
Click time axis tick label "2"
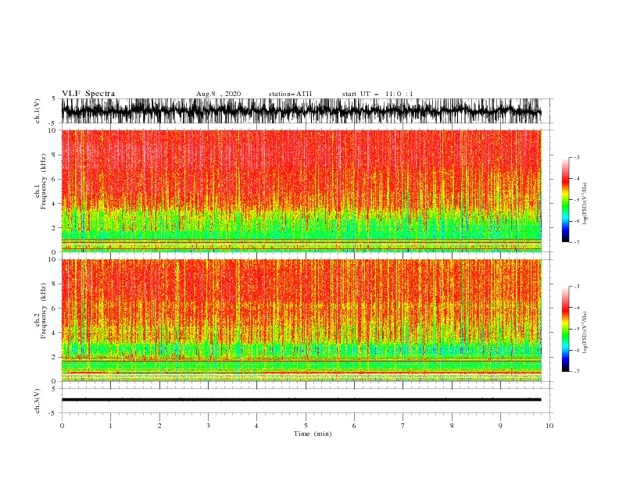click(159, 426)
